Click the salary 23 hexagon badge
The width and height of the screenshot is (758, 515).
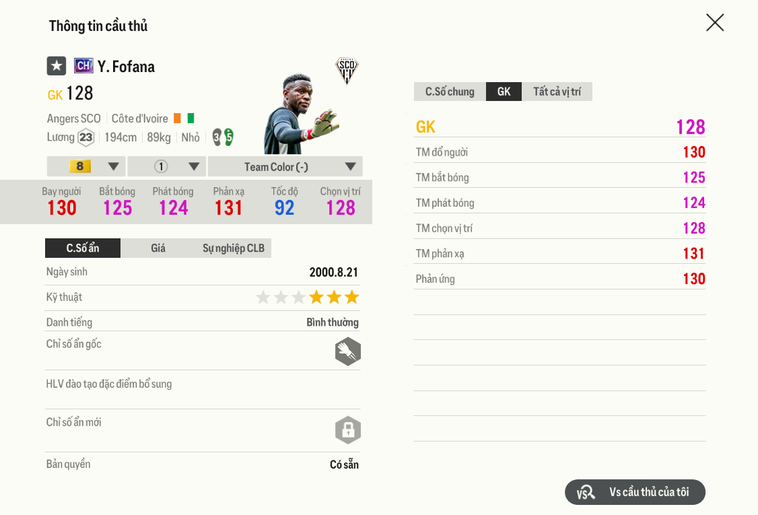click(x=85, y=138)
